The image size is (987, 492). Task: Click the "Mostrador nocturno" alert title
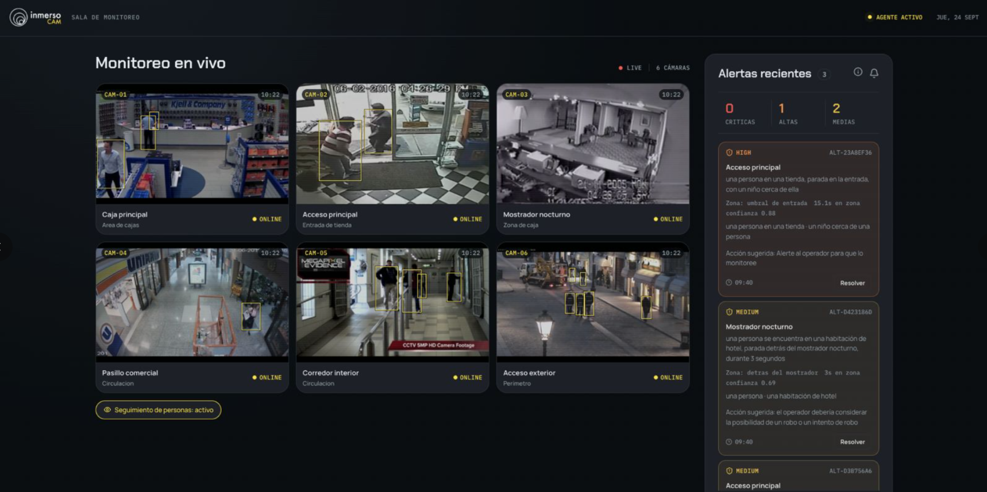[759, 327]
